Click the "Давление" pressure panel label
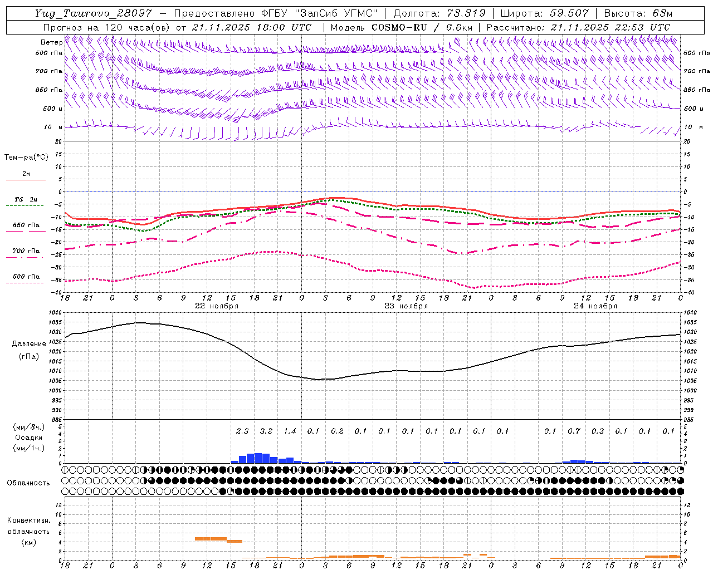The width and height of the screenshot is (713, 570). 29,344
